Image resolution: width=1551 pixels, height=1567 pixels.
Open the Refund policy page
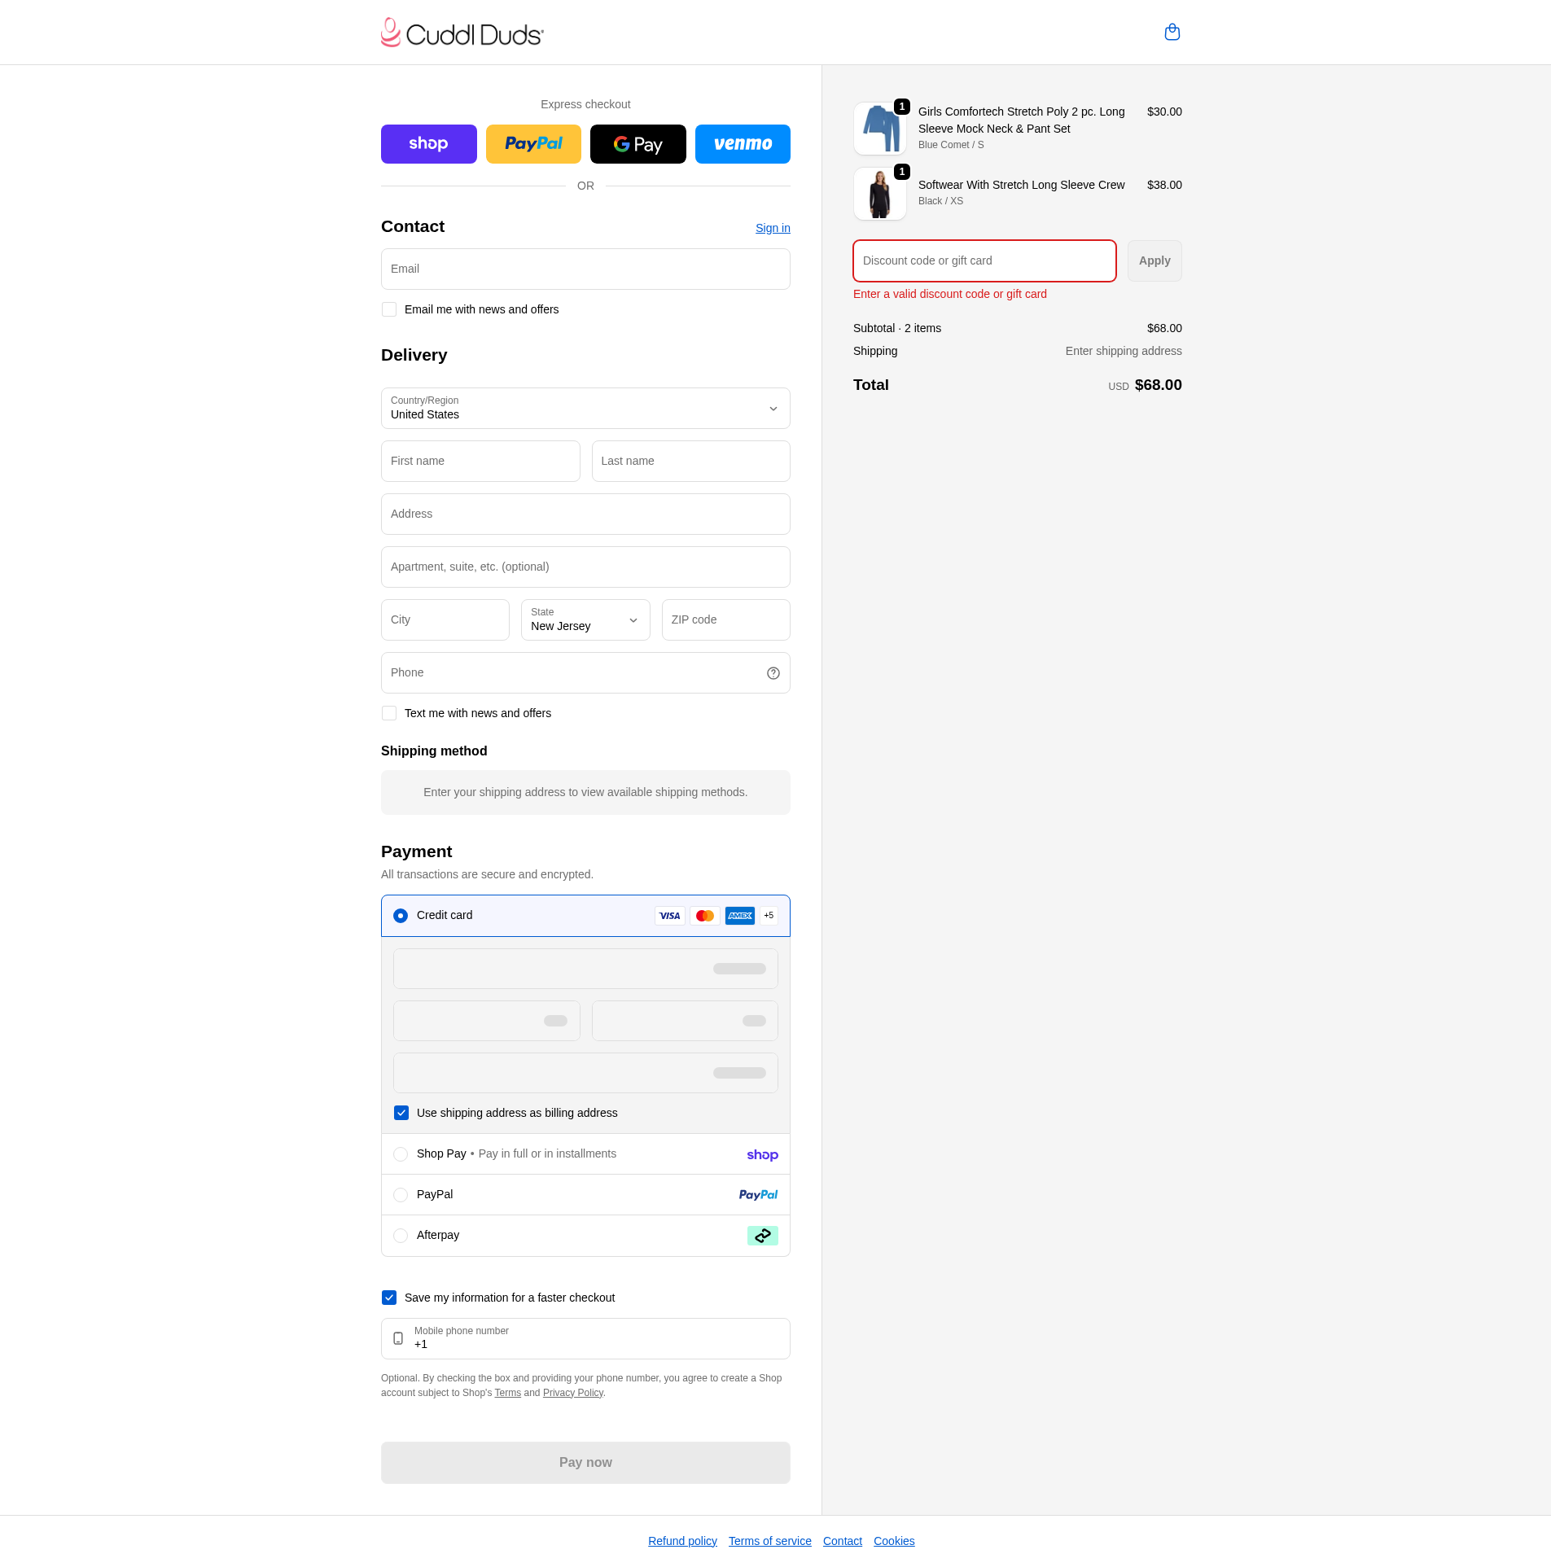681,1541
